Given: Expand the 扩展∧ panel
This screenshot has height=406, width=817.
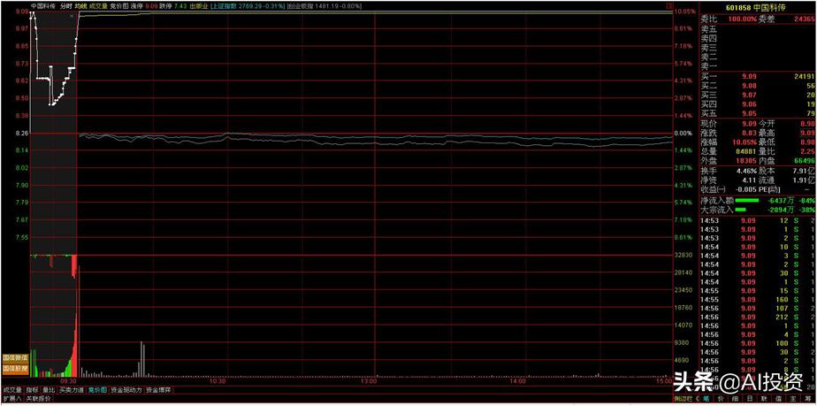Looking at the screenshot, I should coord(12,399).
